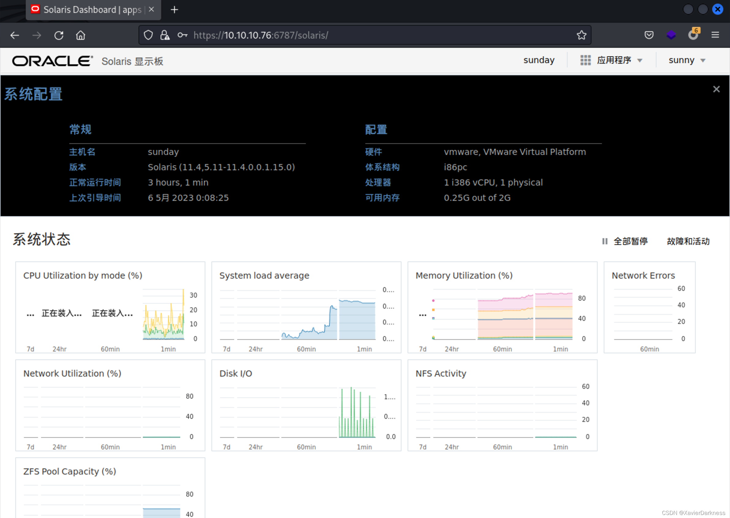Viewport: 730px width, 518px height.
Task: Select 1min range on Network Utilization chart
Action: [x=168, y=447]
